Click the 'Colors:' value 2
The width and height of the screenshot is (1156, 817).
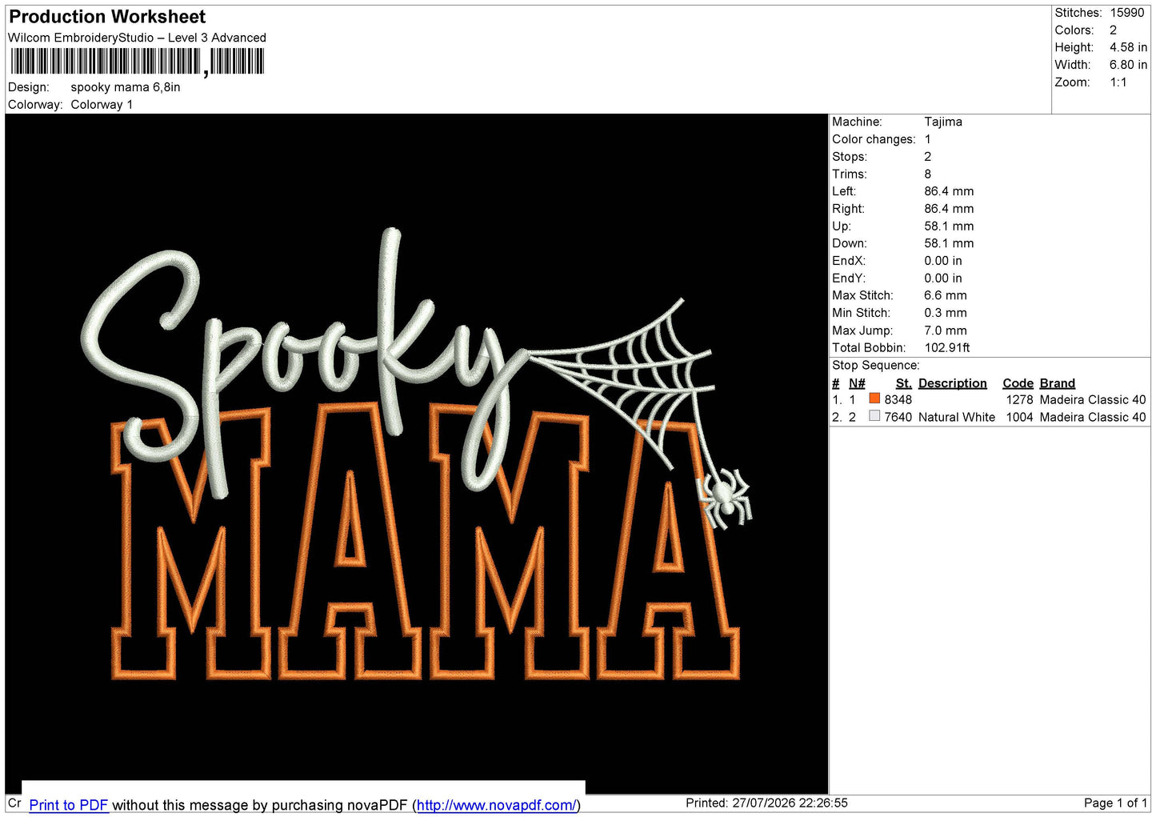point(1113,30)
